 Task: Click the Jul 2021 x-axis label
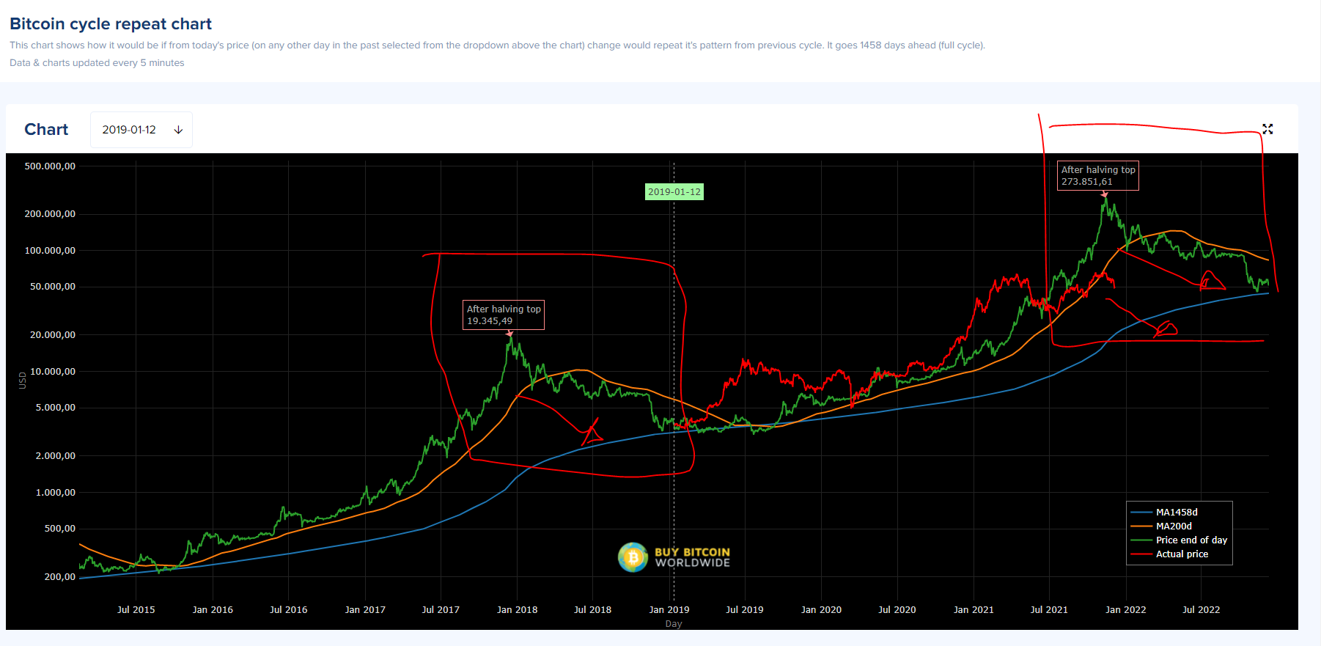tap(1049, 610)
